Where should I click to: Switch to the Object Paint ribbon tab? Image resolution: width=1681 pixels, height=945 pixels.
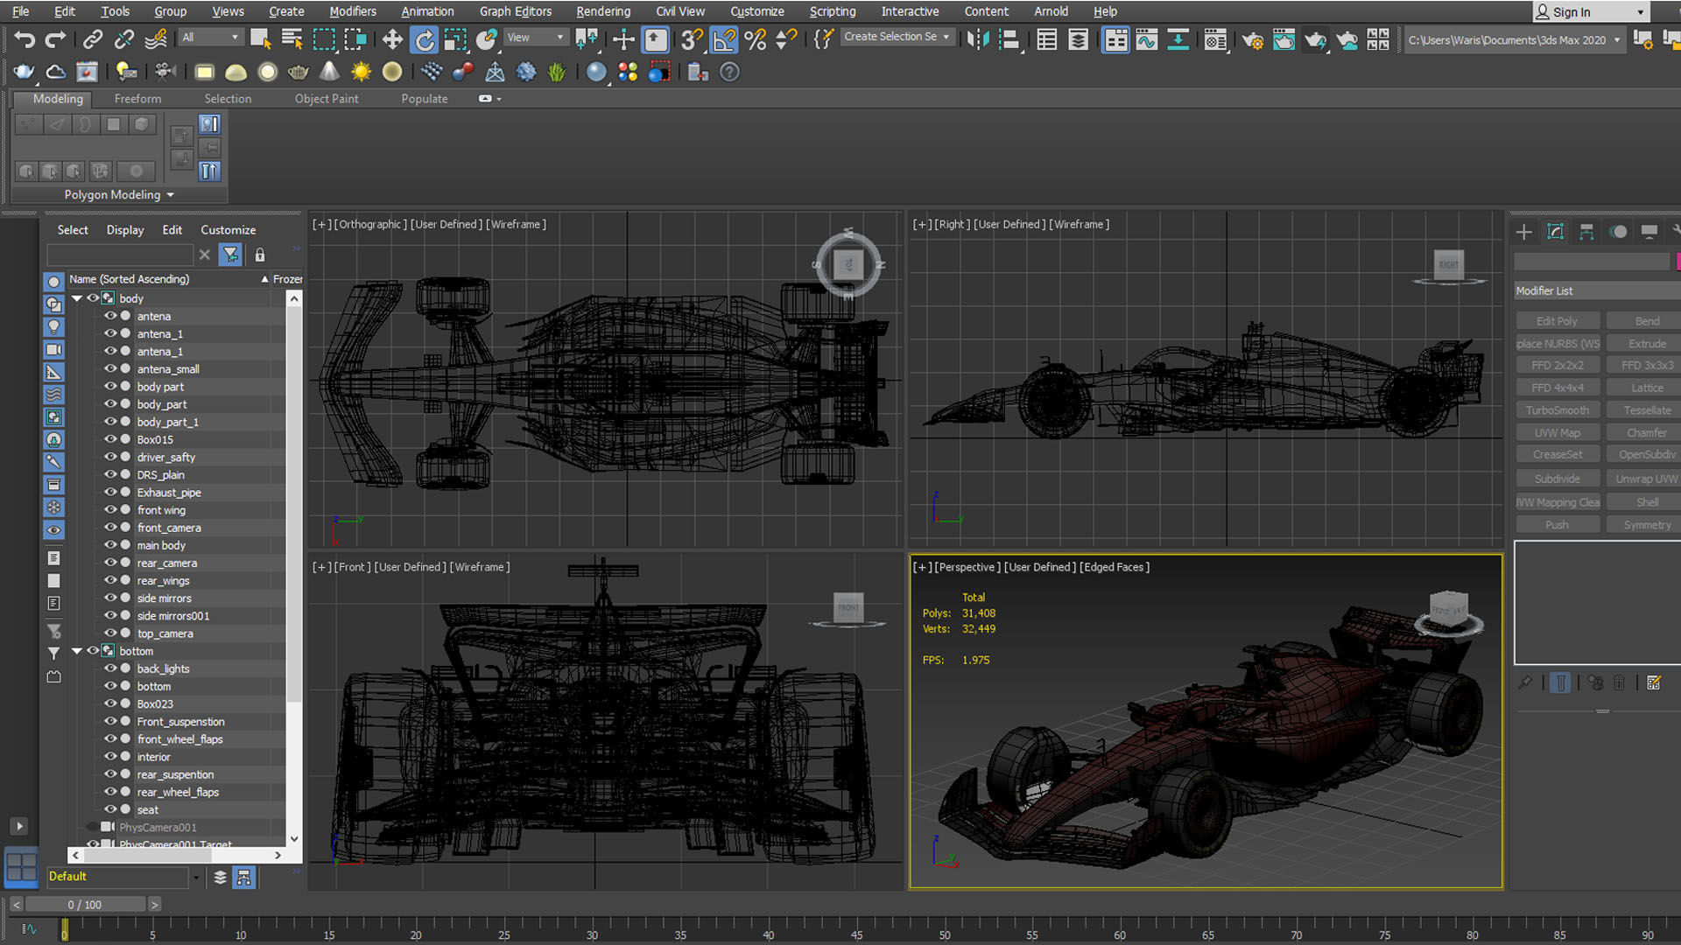tap(327, 99)
